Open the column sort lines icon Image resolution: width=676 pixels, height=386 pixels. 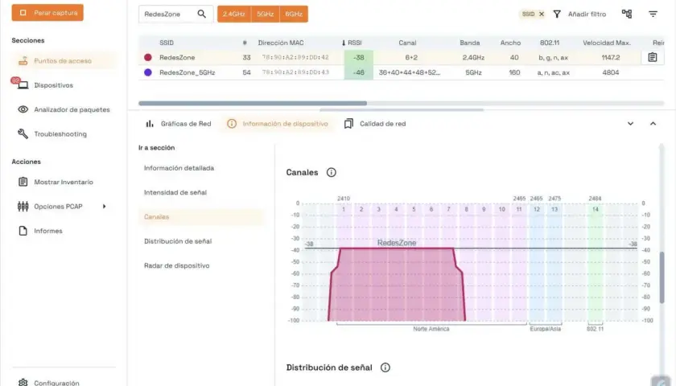click(x=653, y=14)
